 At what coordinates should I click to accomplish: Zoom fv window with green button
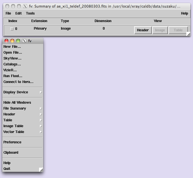coord(18,41)
